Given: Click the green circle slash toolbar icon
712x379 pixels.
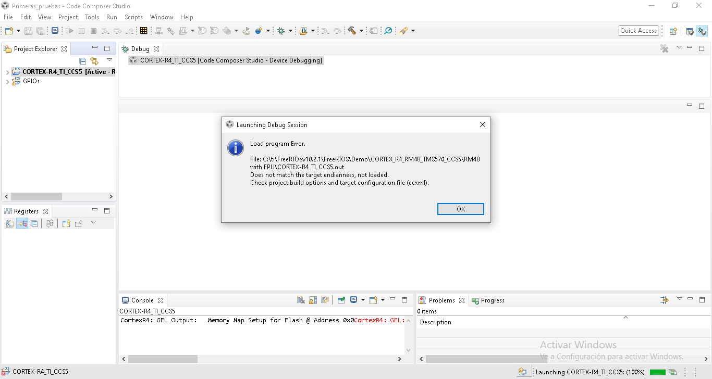Looking at the screenshot, I should point(388,31).
